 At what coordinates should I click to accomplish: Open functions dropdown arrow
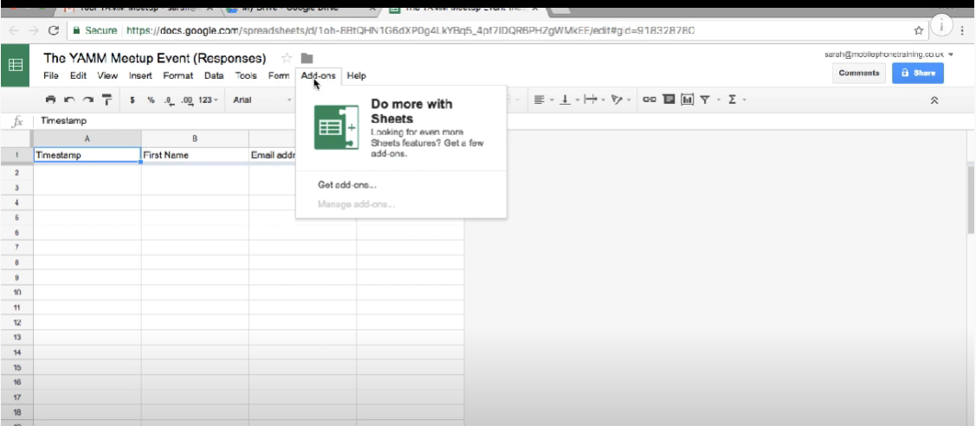pos(744,100)
